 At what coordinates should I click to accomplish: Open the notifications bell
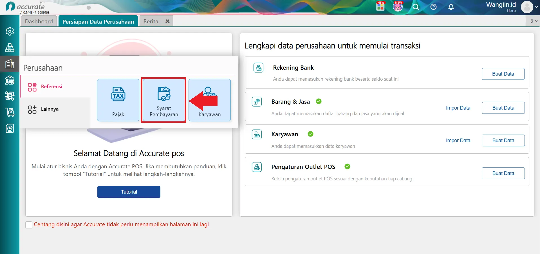coord(451,7)
